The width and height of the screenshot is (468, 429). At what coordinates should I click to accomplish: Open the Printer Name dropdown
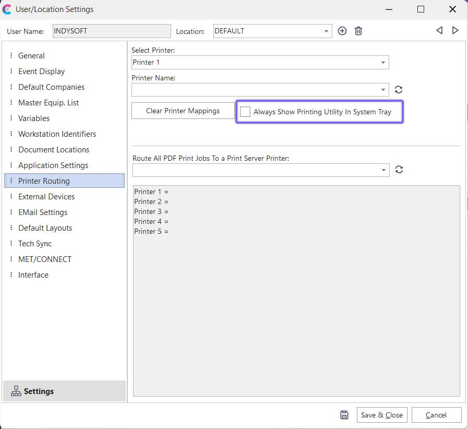click(383, 90)
